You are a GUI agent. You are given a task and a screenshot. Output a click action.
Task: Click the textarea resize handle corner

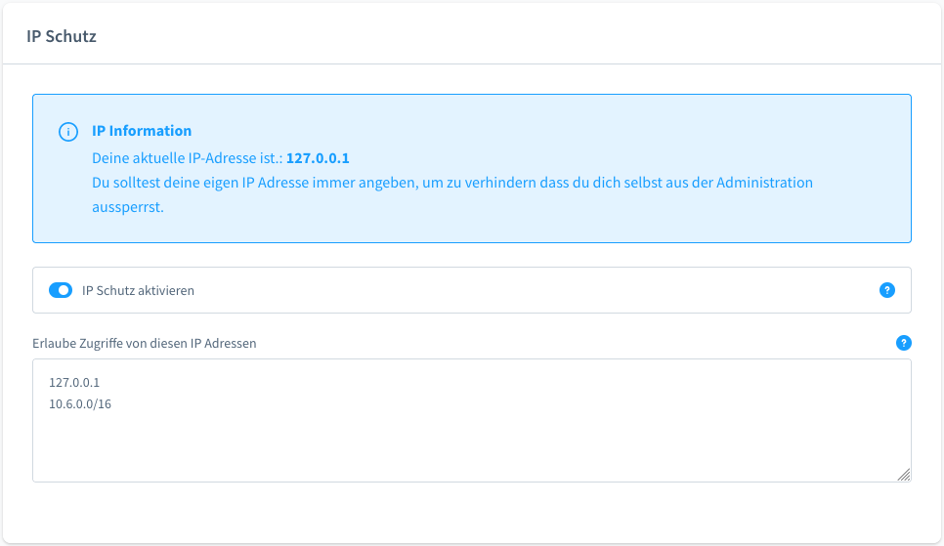tap(904, 475)
